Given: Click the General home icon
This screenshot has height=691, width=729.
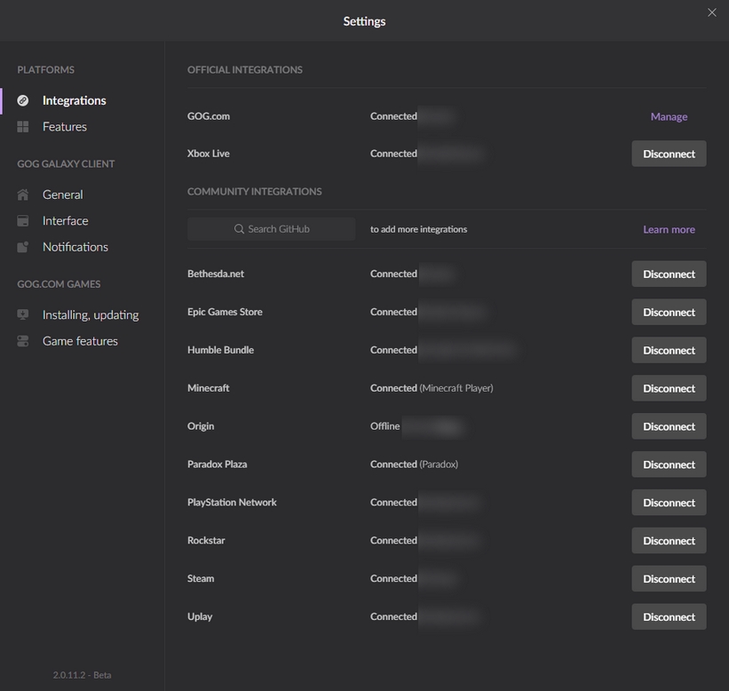Looking at the screenshot, I should (23, 195).
